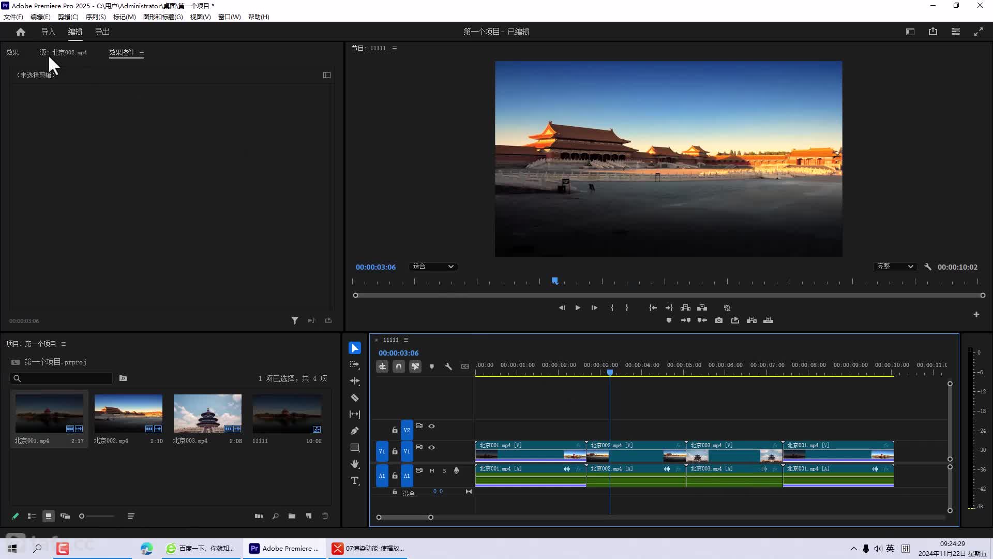993x559 pixels.
Task: Open Windows Start menu
Action: coord(12,549)
